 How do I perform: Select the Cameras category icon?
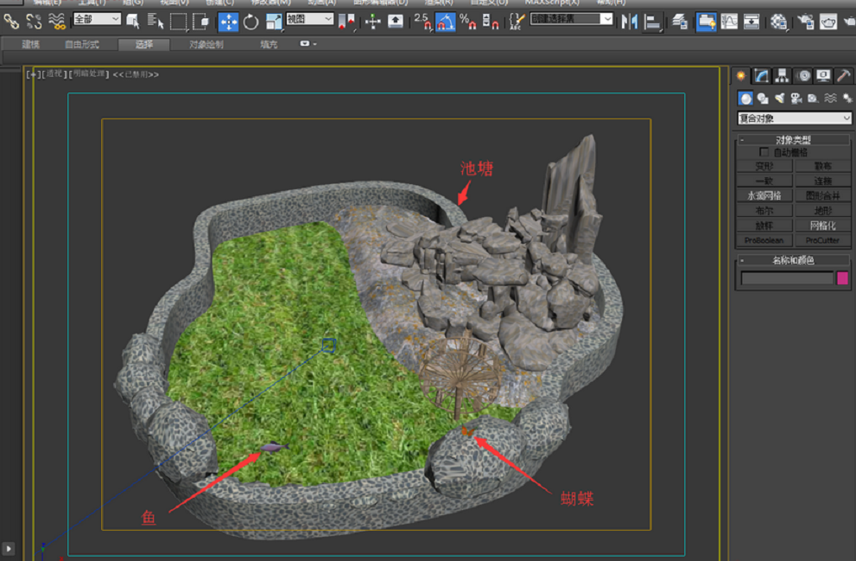796,99
